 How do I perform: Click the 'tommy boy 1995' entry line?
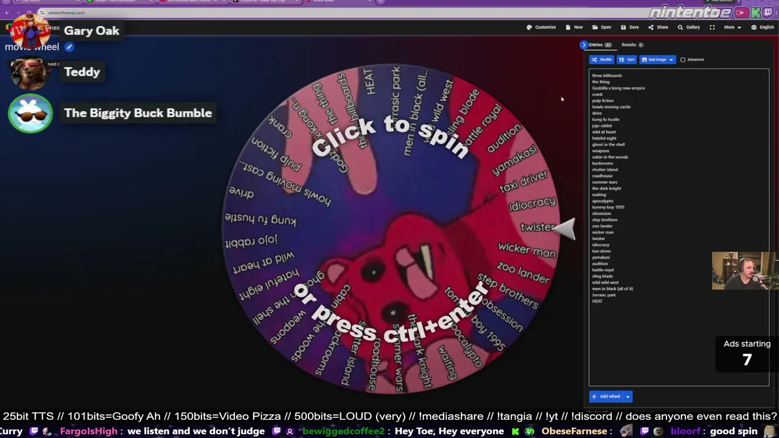pos(608,207)
